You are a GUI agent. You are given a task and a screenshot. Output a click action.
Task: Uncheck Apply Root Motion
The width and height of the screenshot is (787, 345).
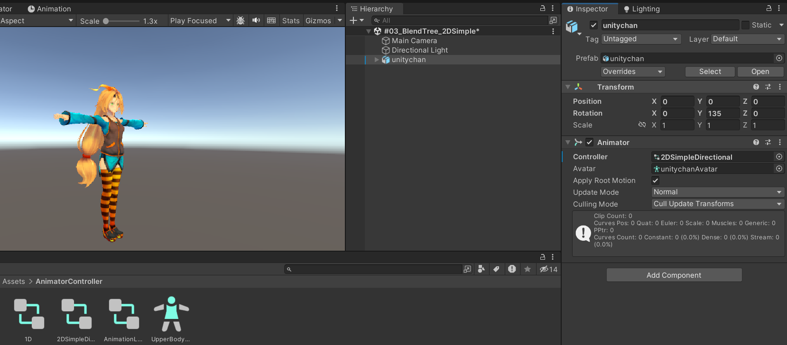click(x=655, y=181)
